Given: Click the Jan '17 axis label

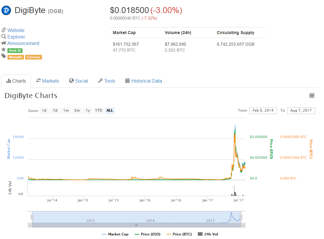Looking at the screenshot, I should coord(207,200).
